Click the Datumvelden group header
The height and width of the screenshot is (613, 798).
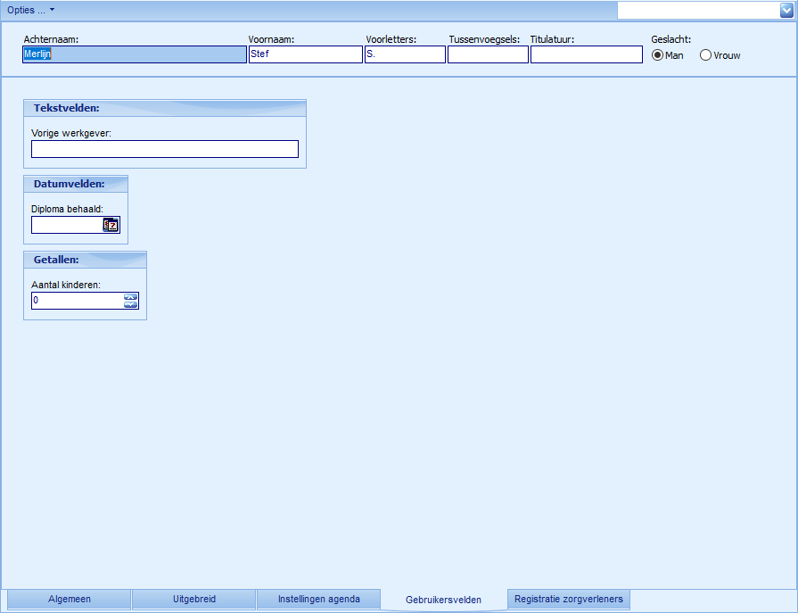click(76, 184)
